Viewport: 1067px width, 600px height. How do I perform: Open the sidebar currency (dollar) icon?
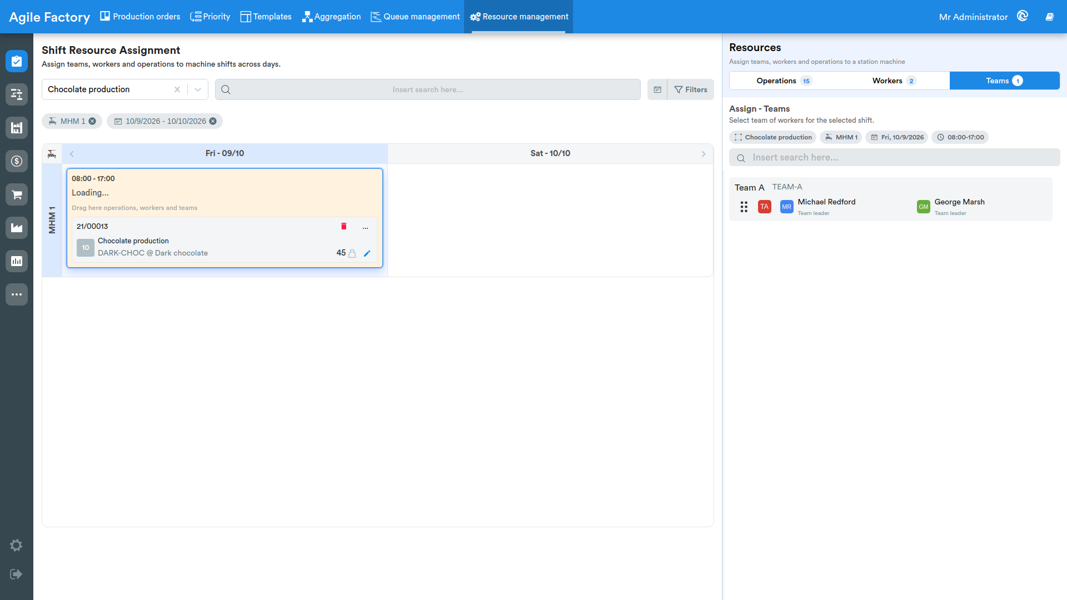pos(17,161)
